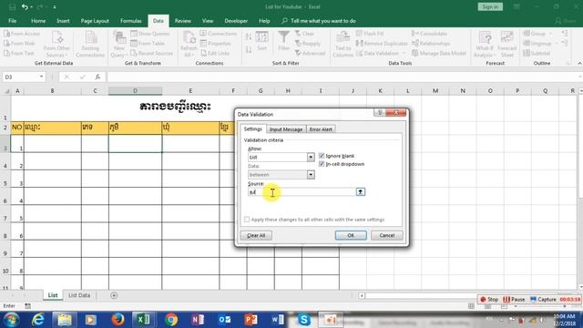Click the Subtotal button
583x328 pixels.
pyautogui.click(x=537, y=53)
